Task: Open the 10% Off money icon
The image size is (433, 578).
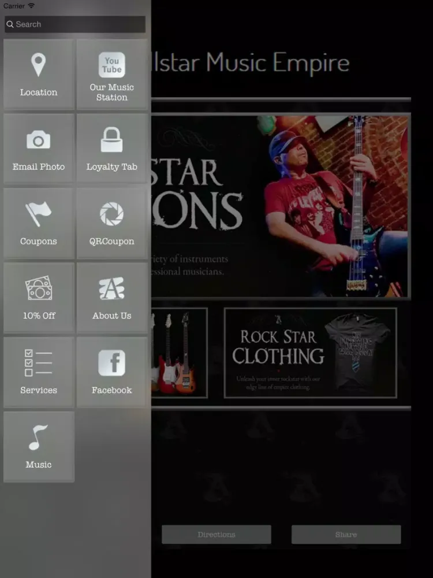Action: click(x=39, y=288)
